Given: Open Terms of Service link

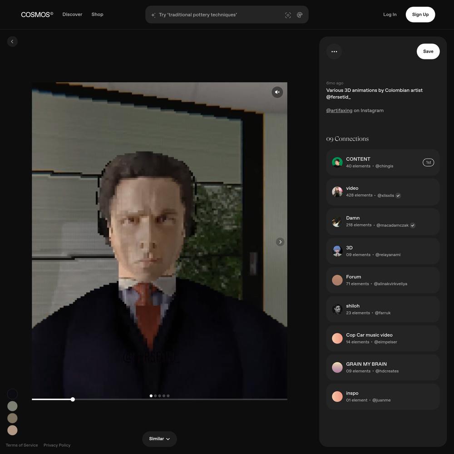Looking at the screenshot, I should (22, 445).
